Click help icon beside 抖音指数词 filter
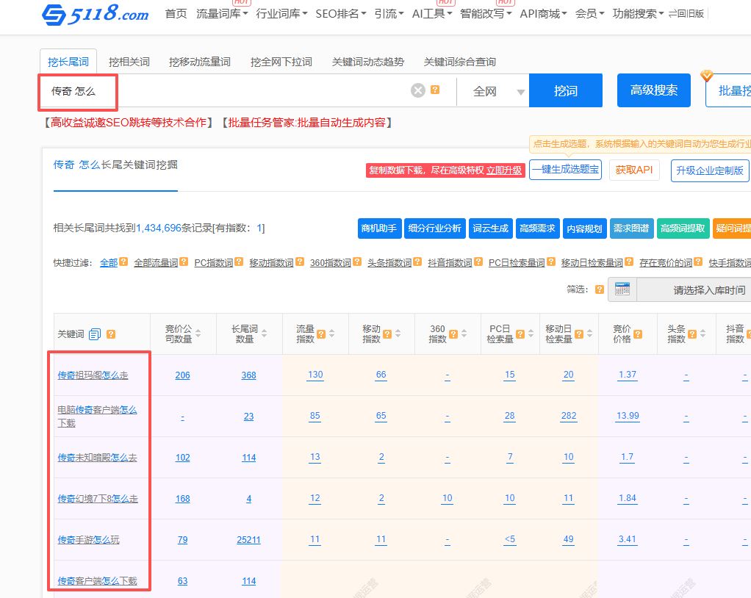Image resolution: width=751 pixels, height=598 pixels. click(478, 262)
